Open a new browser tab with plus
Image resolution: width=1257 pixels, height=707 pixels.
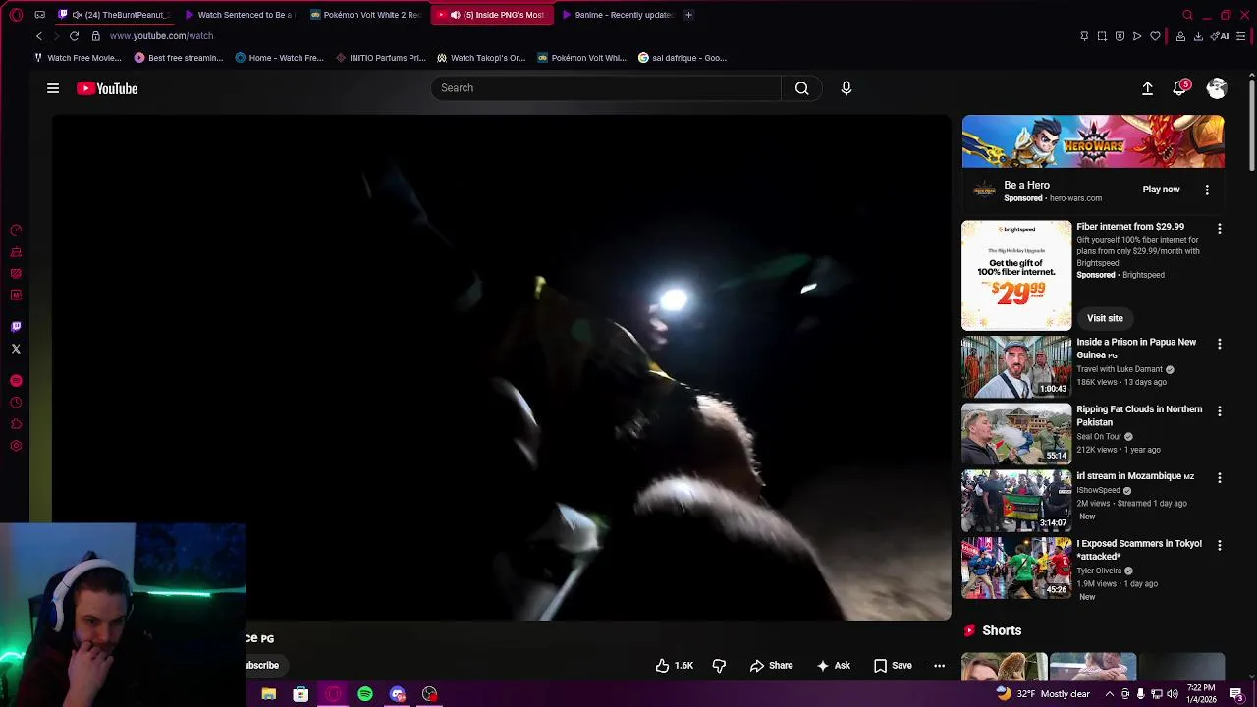pos(688,15)
